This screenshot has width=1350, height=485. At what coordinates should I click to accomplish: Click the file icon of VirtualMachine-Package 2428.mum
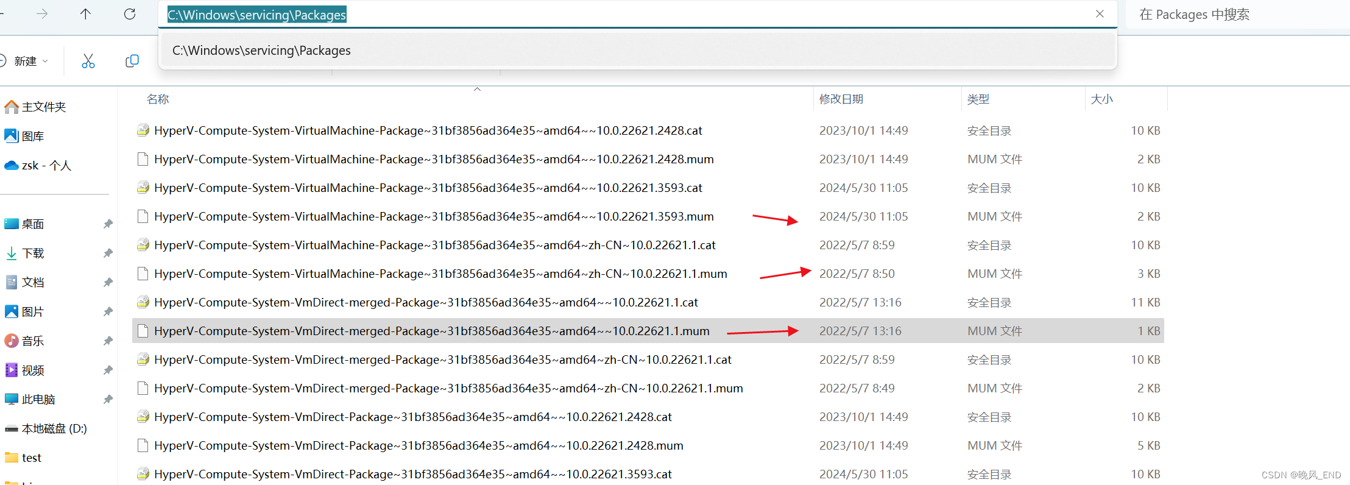point(143,159)
